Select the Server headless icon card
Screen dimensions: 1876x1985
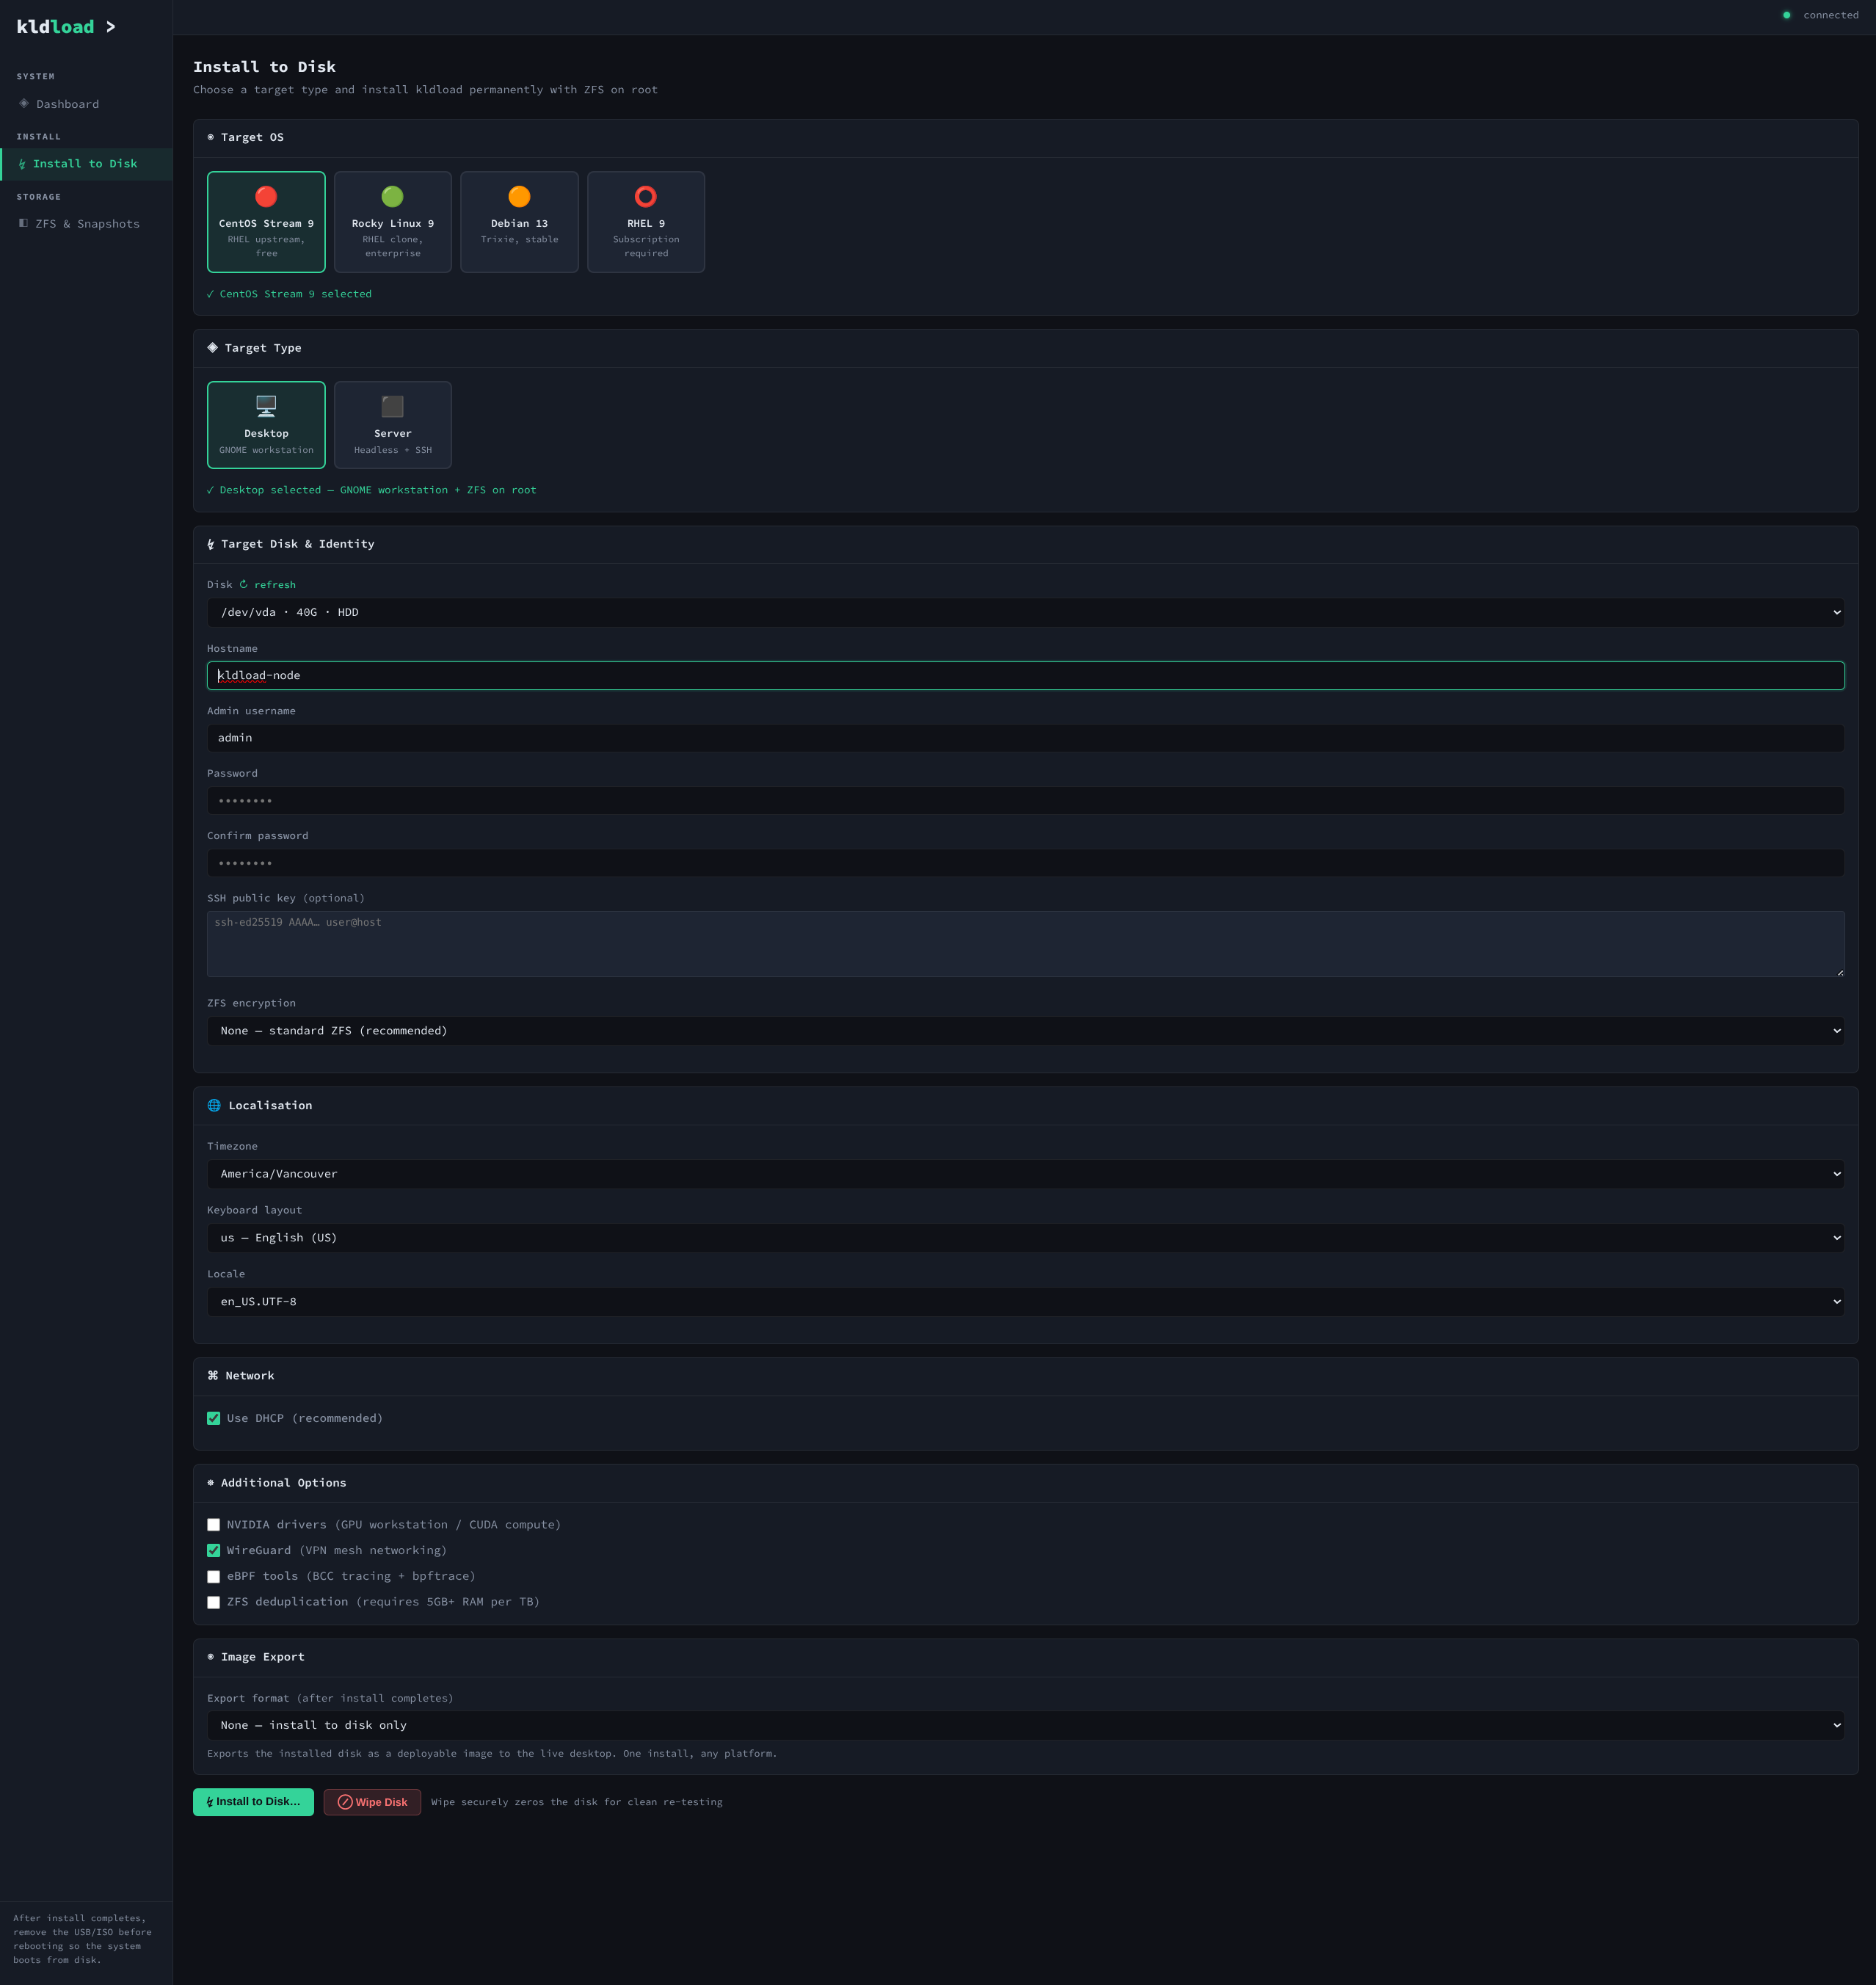392,406
